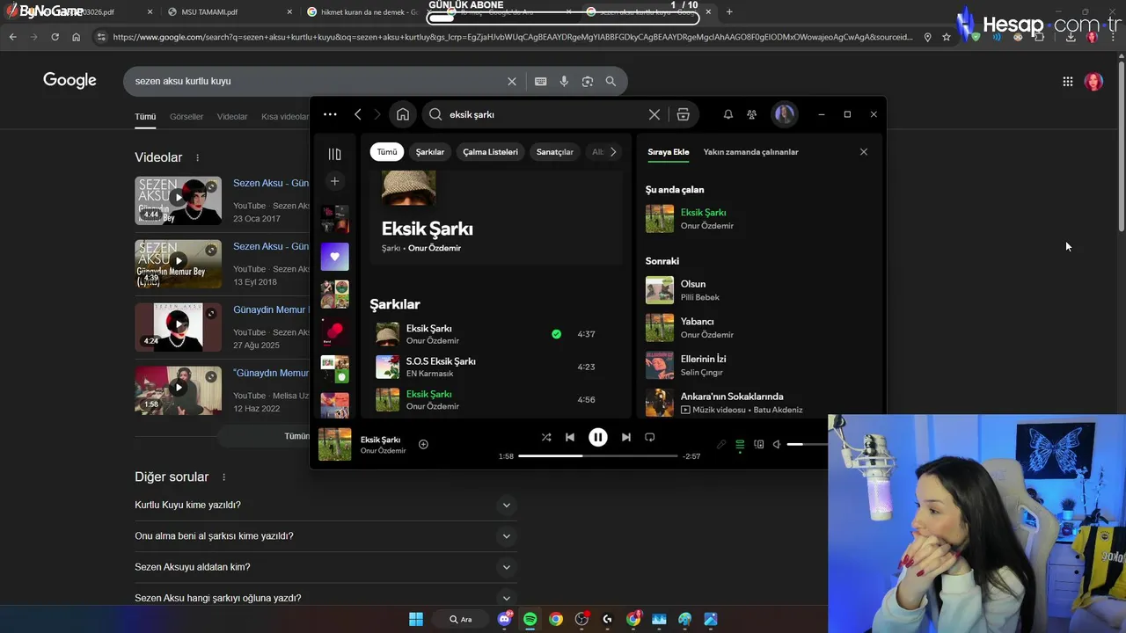Add playing Eksik Şarkı to liked songs
Image resolution: width=1126 pixels, height=633 pixels.
click(423, 445)
